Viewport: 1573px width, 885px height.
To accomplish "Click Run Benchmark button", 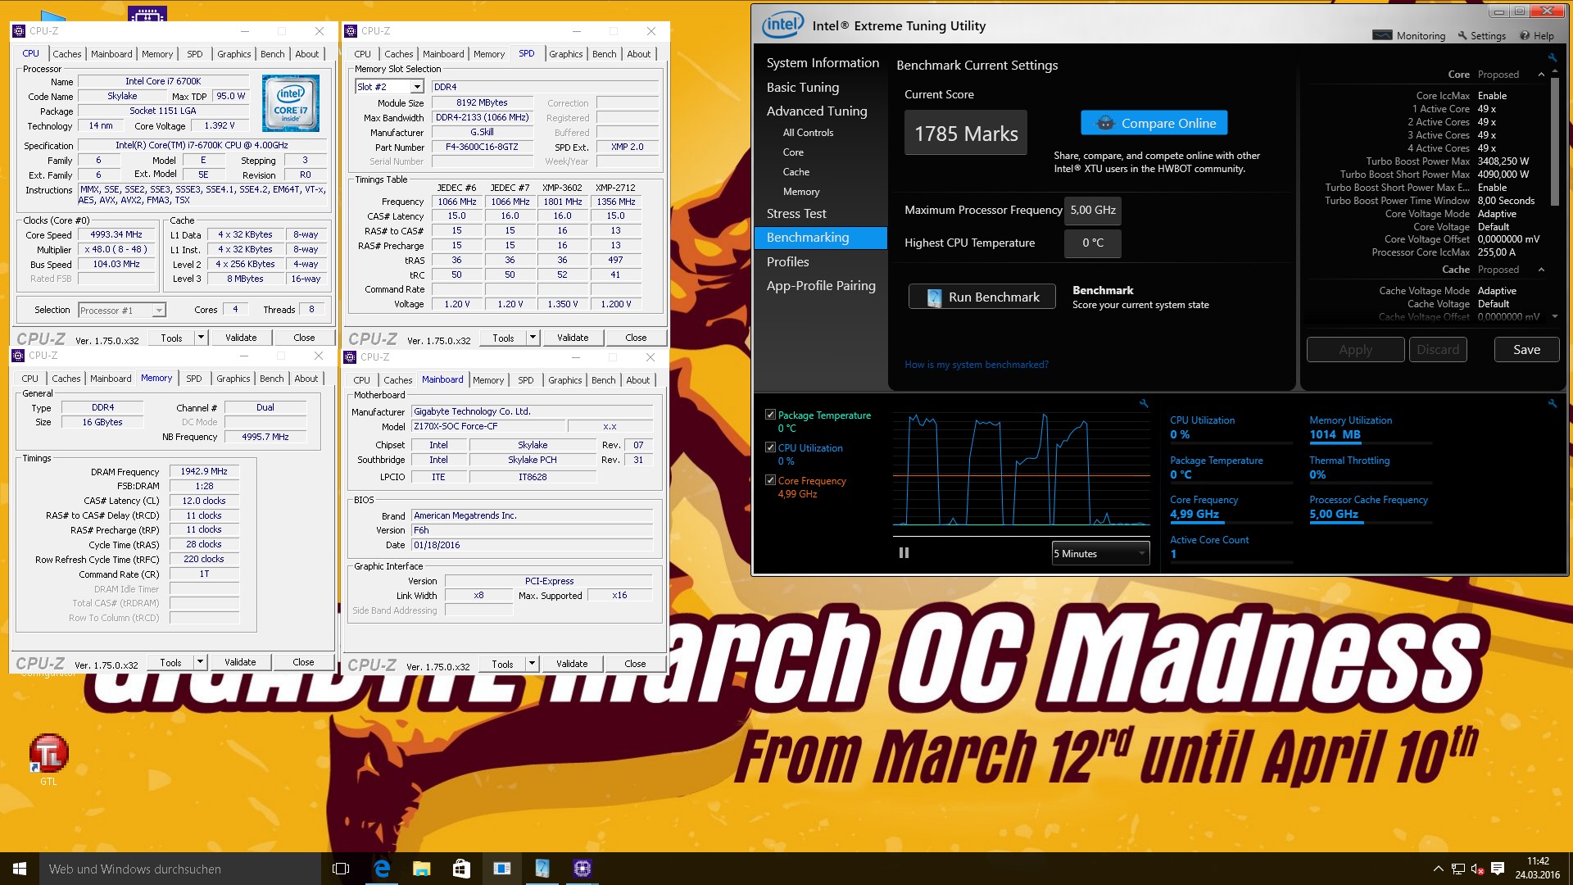I will coord(981,297).
